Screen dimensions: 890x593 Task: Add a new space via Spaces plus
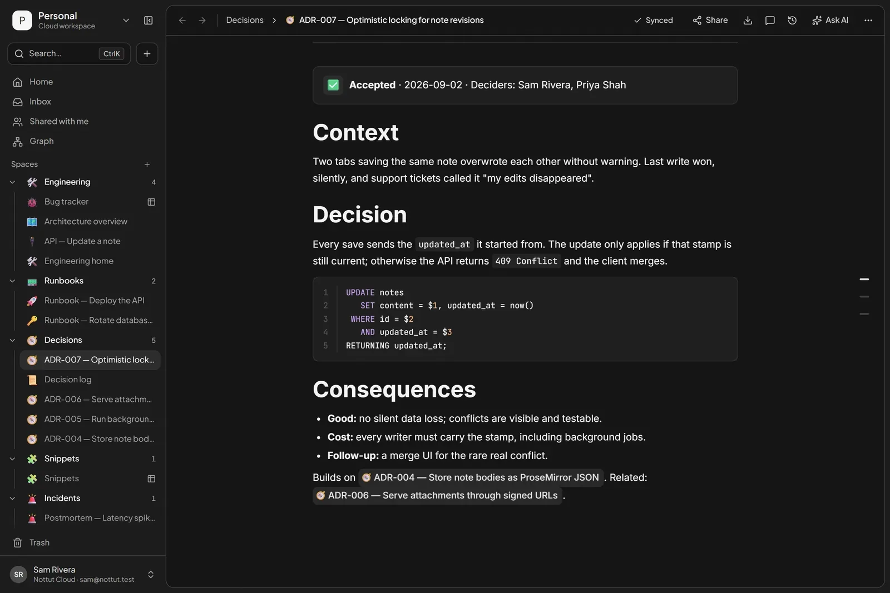[147, 165]
